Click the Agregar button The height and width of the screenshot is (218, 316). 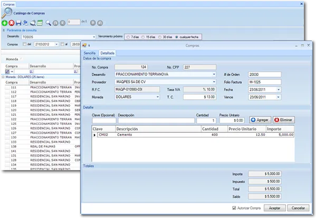click(260, 120)
